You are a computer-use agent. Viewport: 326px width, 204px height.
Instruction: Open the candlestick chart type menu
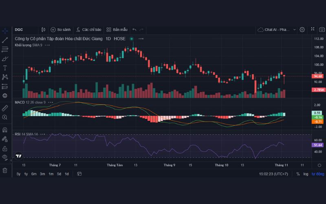(x=44, y=30)
